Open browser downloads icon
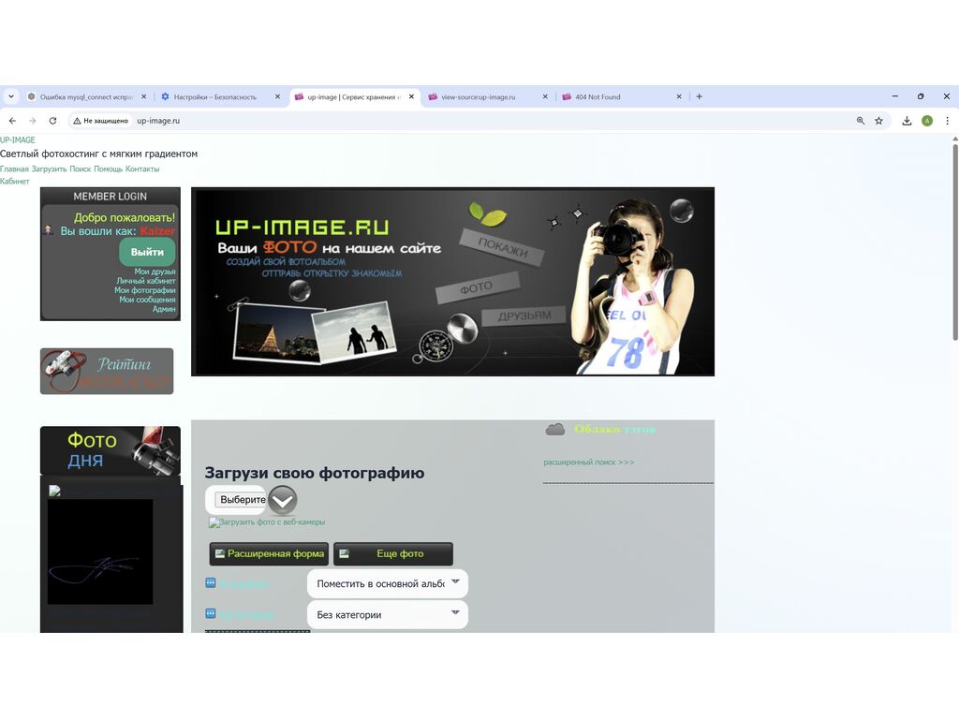Image resolution: width=959 pixels, height=719 pixels. [907, 121]
